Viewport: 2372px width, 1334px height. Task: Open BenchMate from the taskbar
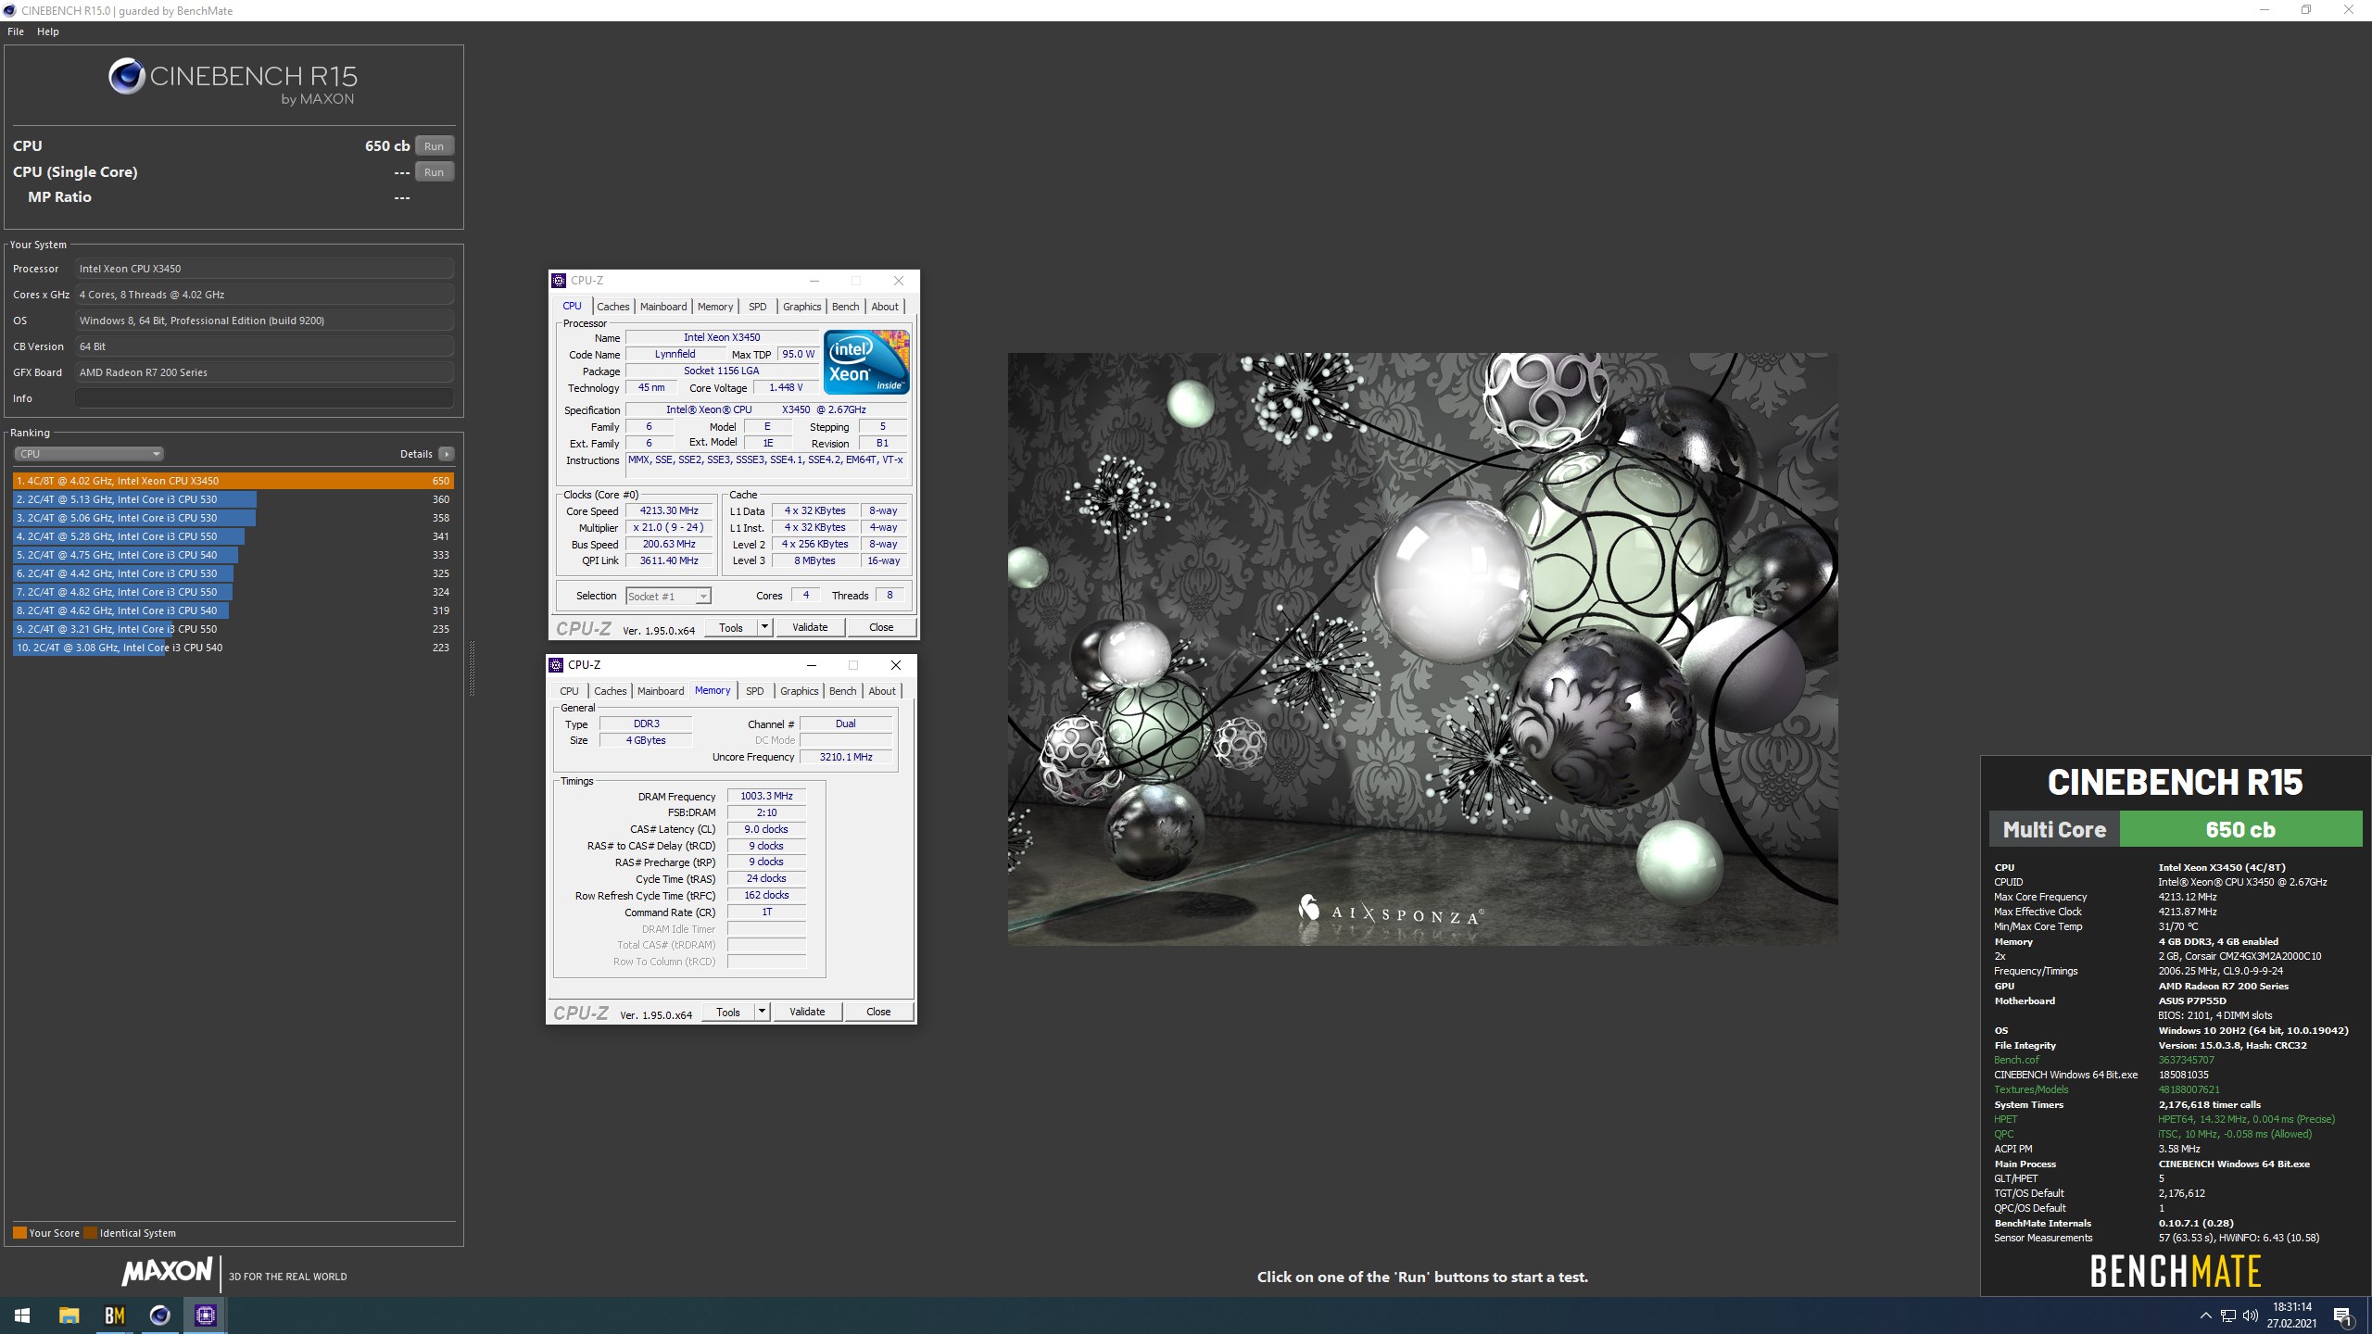click(114, 1315)
